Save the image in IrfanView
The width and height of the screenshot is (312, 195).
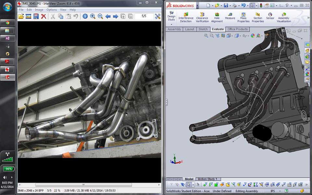tap(36, 16)
